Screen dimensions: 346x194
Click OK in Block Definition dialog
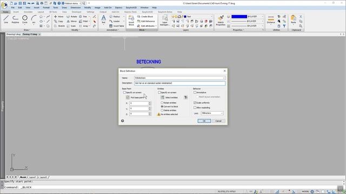pyautogui.click(x=204, y=121)
